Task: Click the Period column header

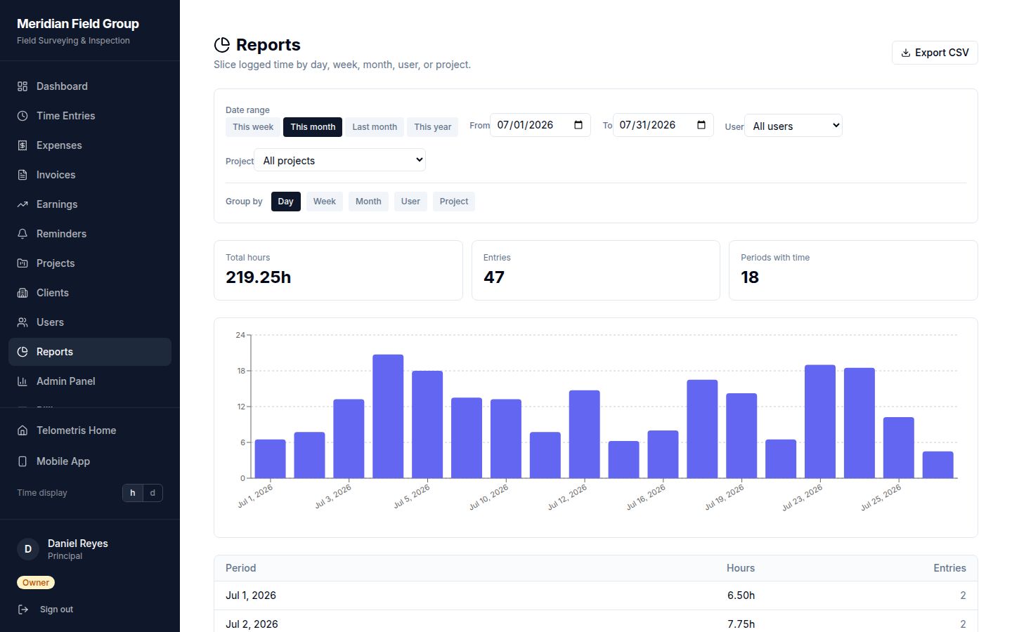Action: point(240,568)
